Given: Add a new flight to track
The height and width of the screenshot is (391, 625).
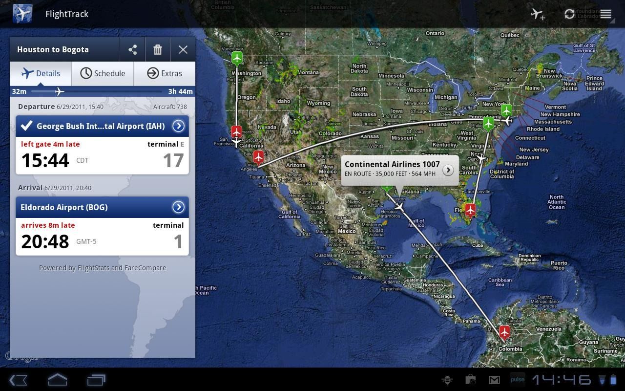Looking at the screenshot, I should [537, 14].
